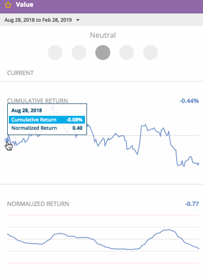Click the highlighted Cumulative Return tooltip row

(47, 120)
